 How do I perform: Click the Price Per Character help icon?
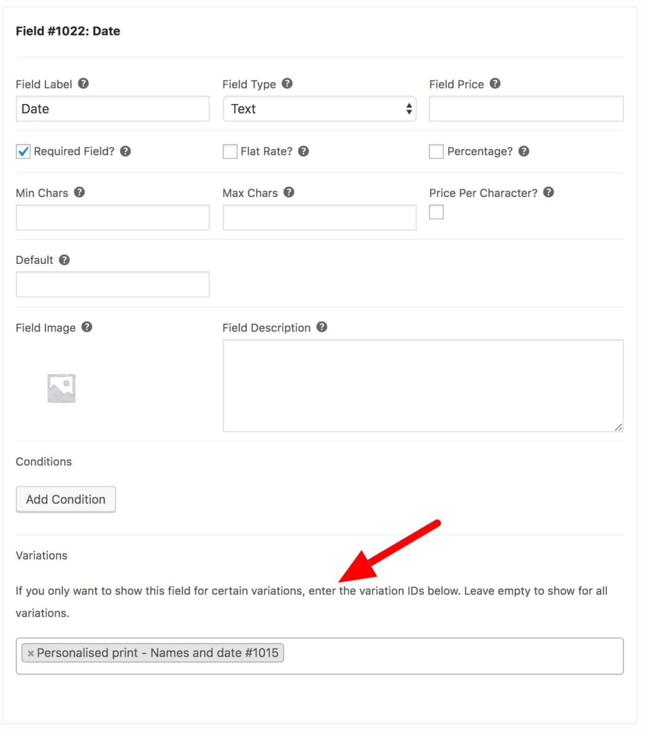click(x=549, y=192)
